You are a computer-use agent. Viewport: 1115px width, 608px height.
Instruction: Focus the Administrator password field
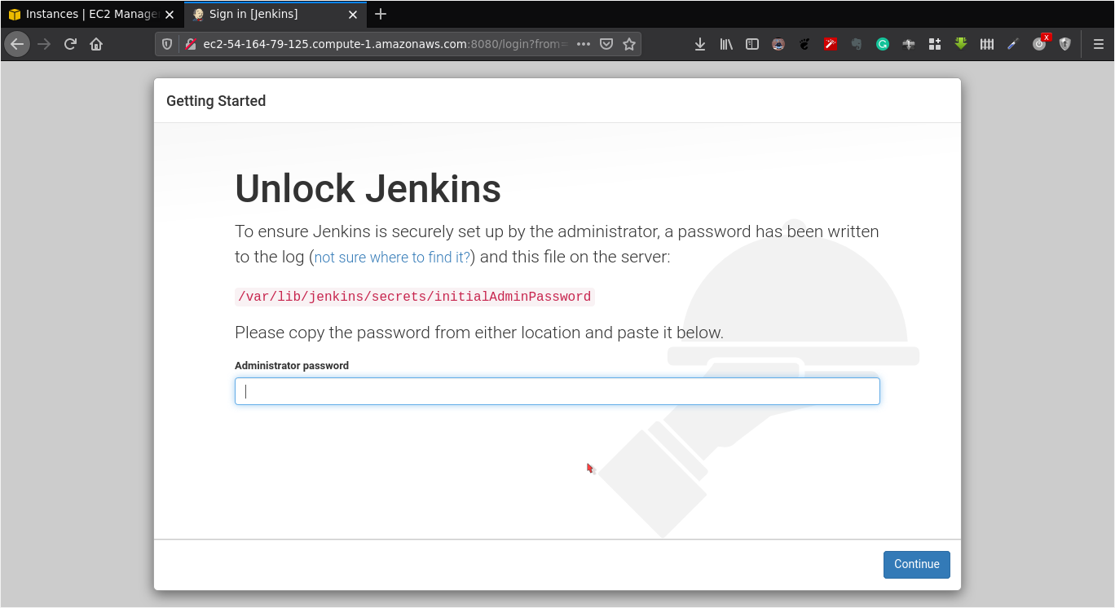point(557,391)
